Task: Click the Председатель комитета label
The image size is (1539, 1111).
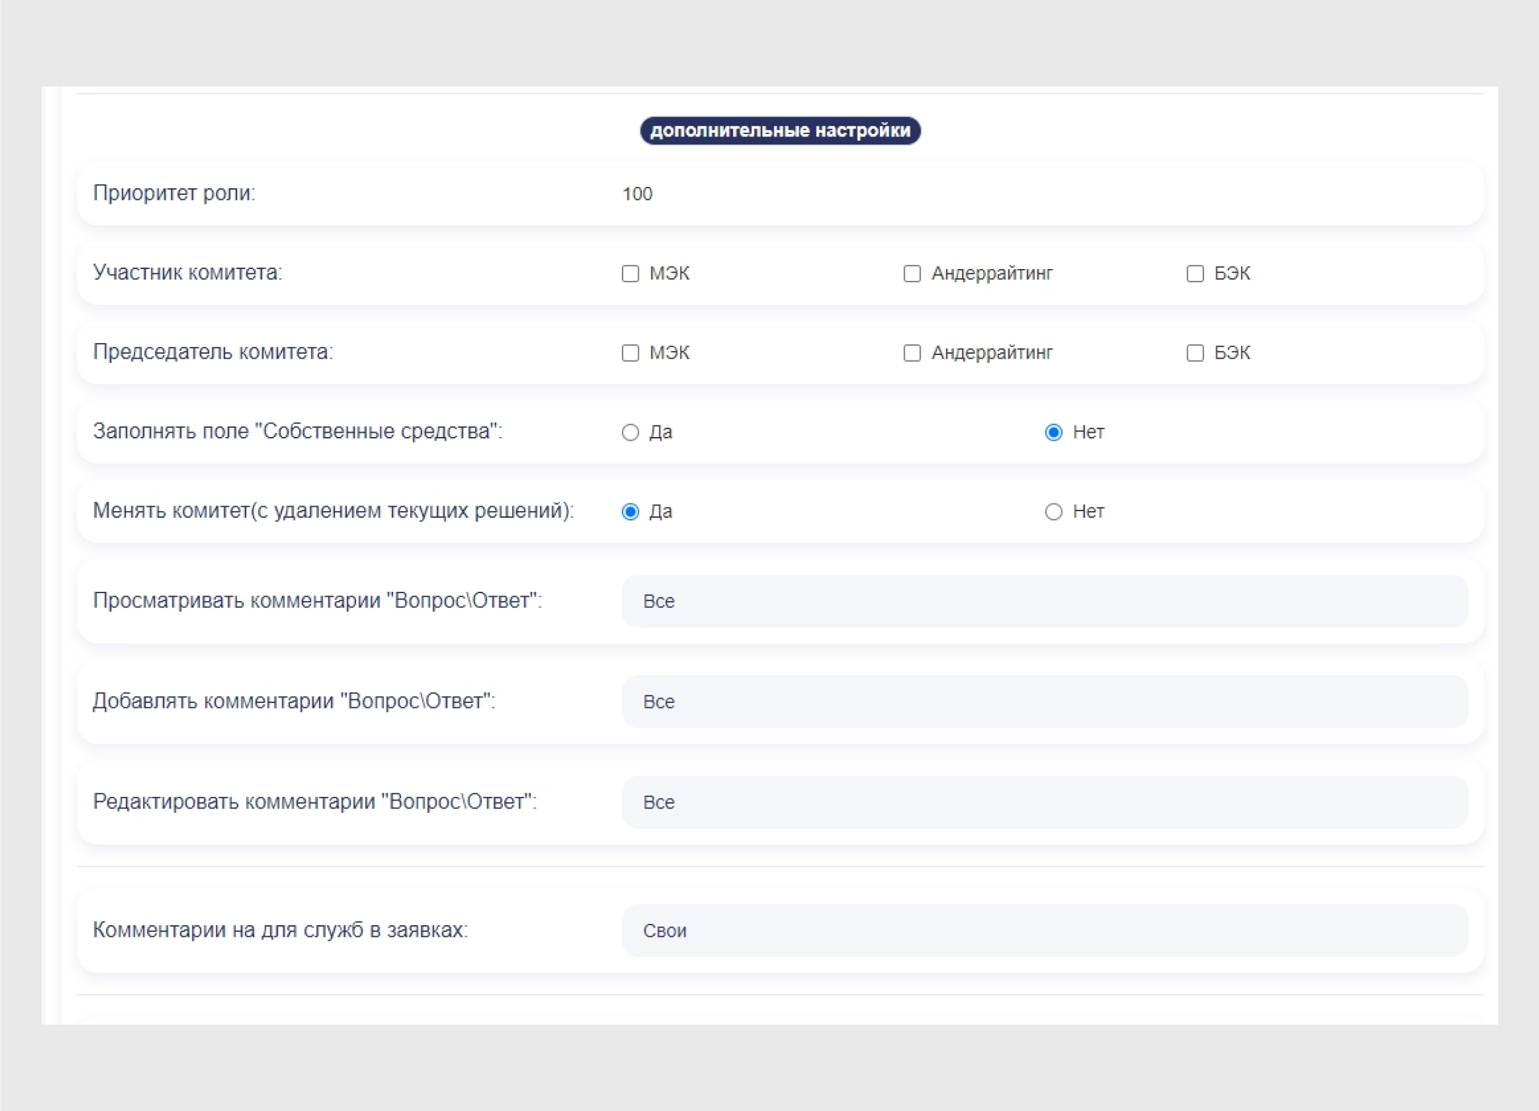Action: [213, 352]
